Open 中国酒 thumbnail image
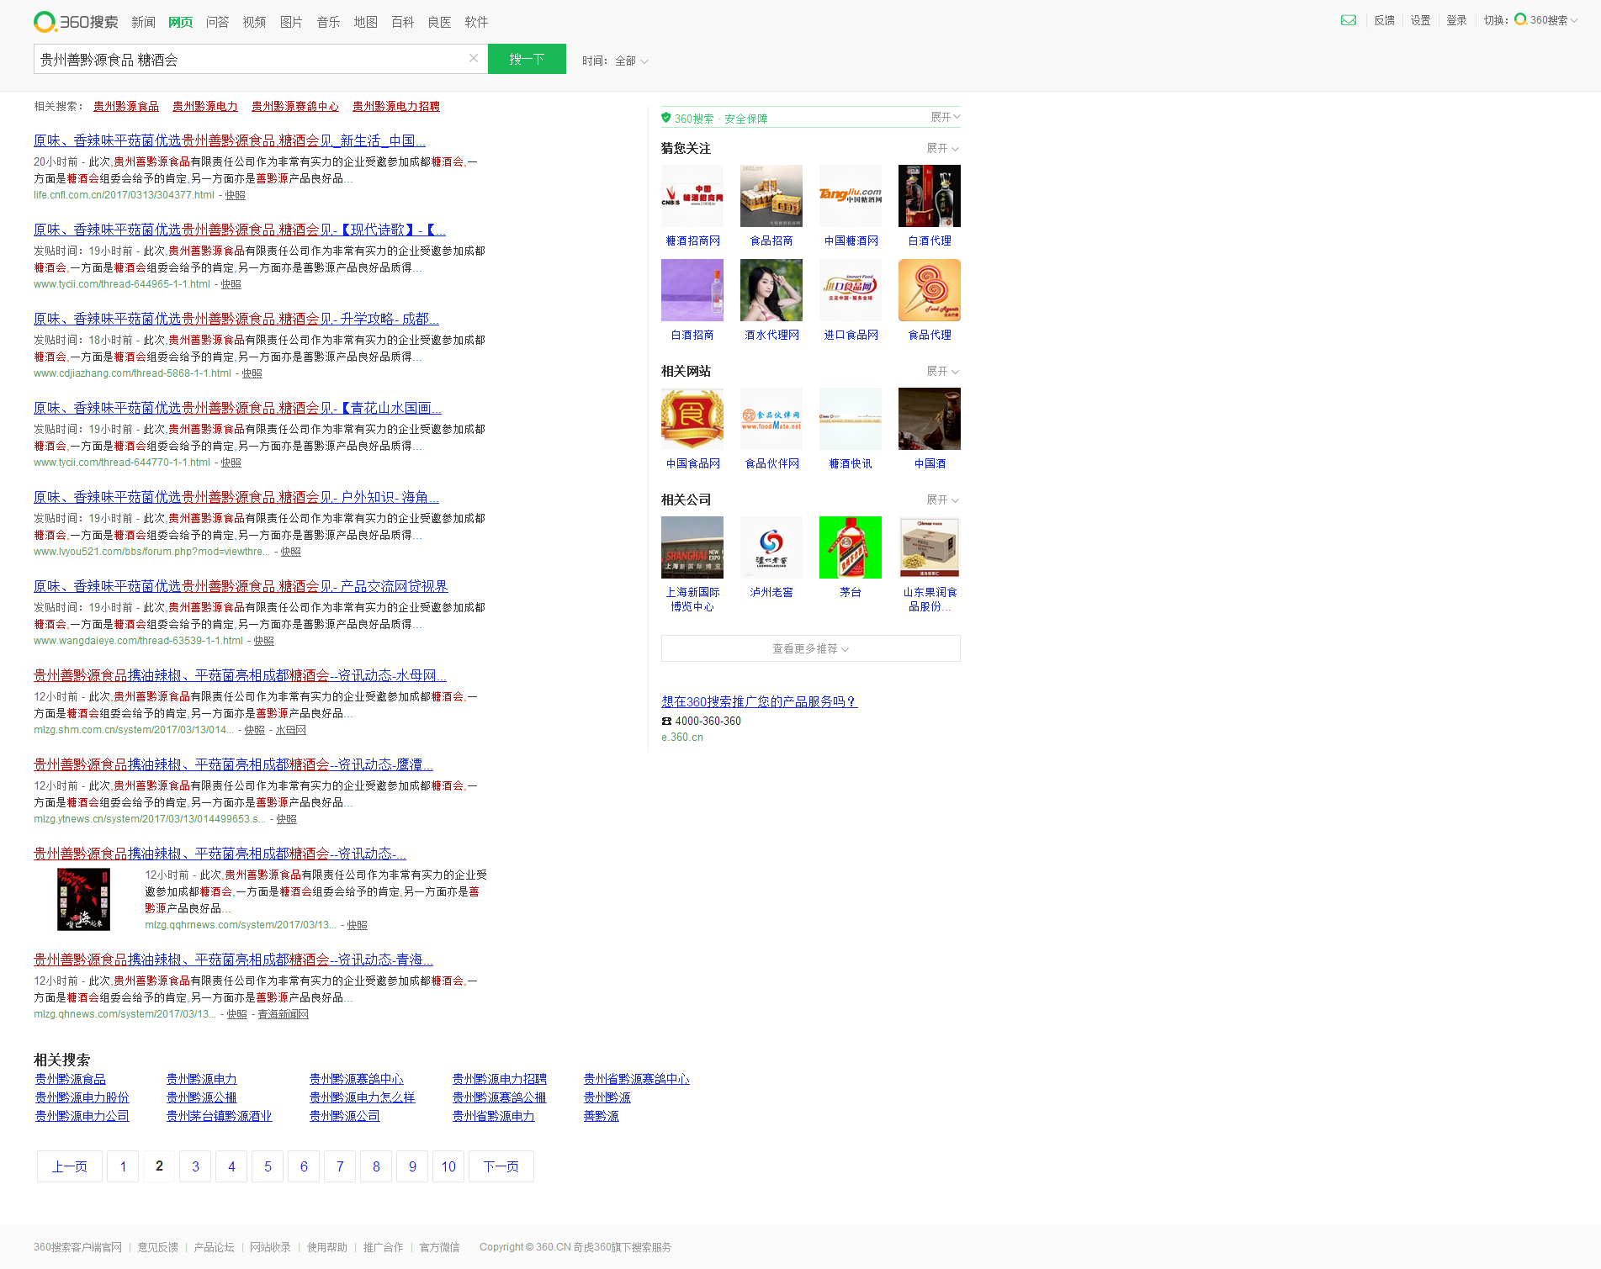 pos(930,419)
